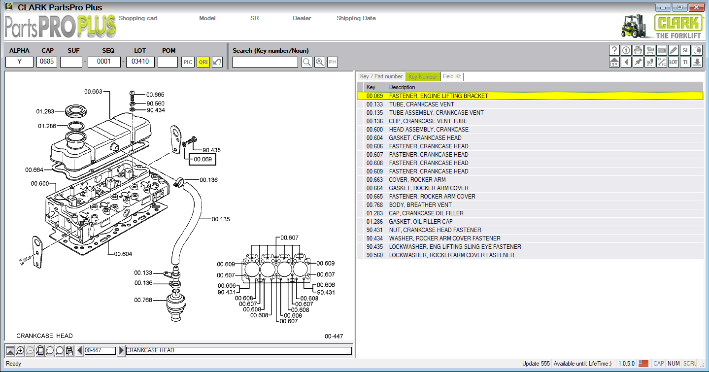Click the pushpin bookmark icon

tap(638, 62)
